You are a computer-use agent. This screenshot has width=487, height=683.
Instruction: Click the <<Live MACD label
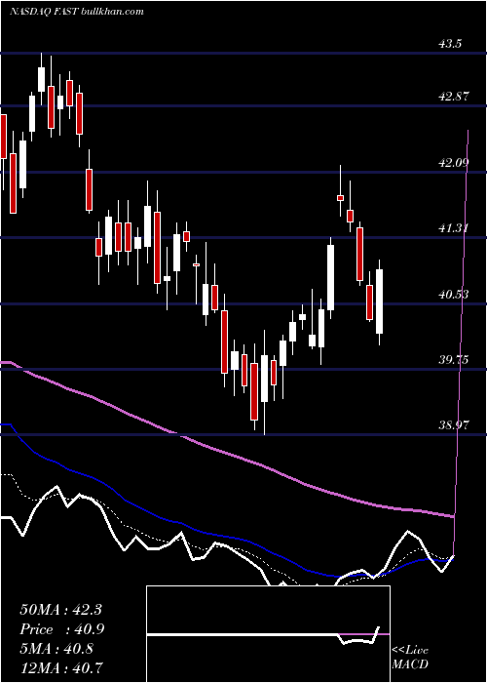(410, 658)
